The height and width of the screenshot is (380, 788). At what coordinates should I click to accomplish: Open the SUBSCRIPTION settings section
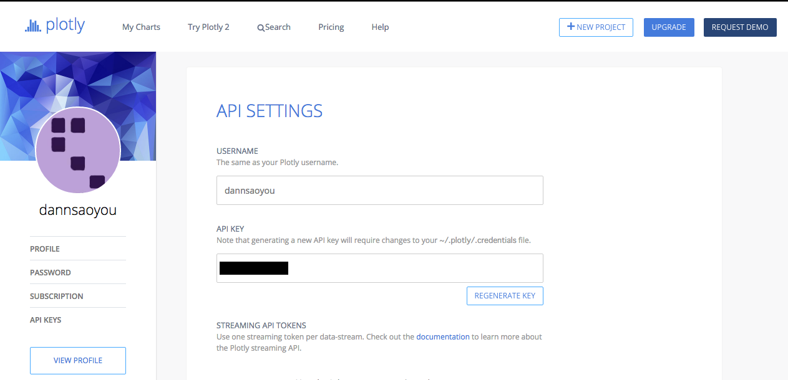click(x=57, y=296)
